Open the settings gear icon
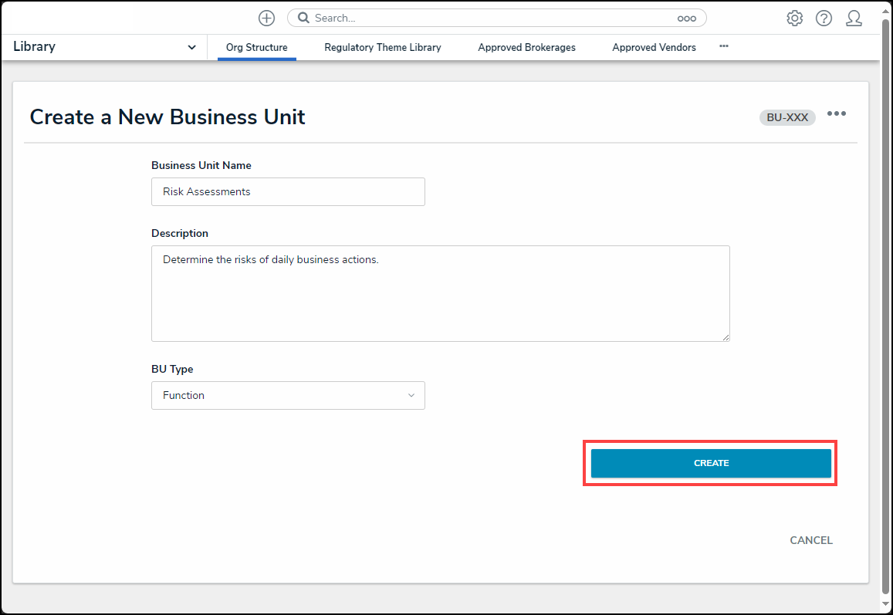Image resolution: width=893 pixels, height=615 pixels. pos(794,19)
